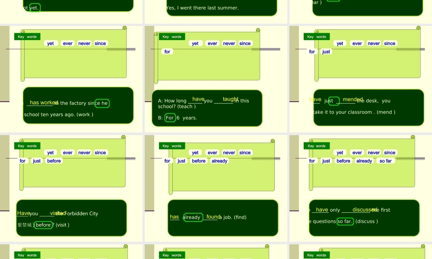
Task: Click the sentence 'Yes, I went there last summer.'
Action: pos(202,8)
